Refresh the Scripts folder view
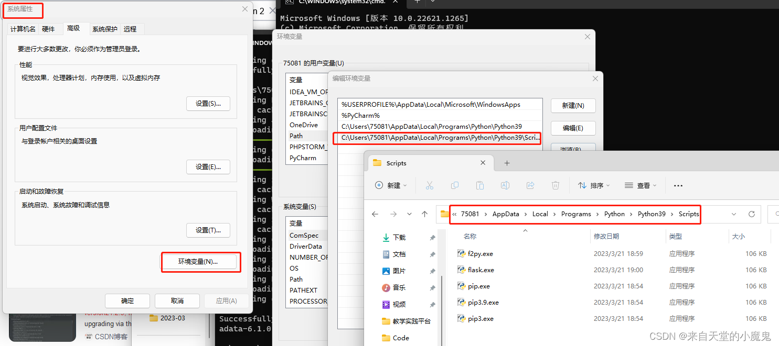The width and height of the screenshot is (779, 346). 751,214
